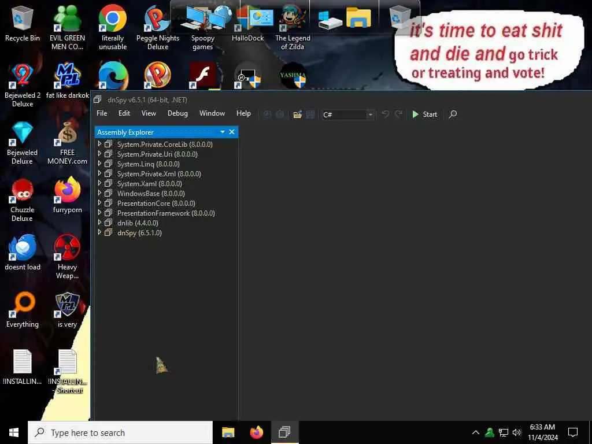Viewport: 592px width, 444px height.
Task: Expand the WindowsBase tree node
Action: pos(99,193)
